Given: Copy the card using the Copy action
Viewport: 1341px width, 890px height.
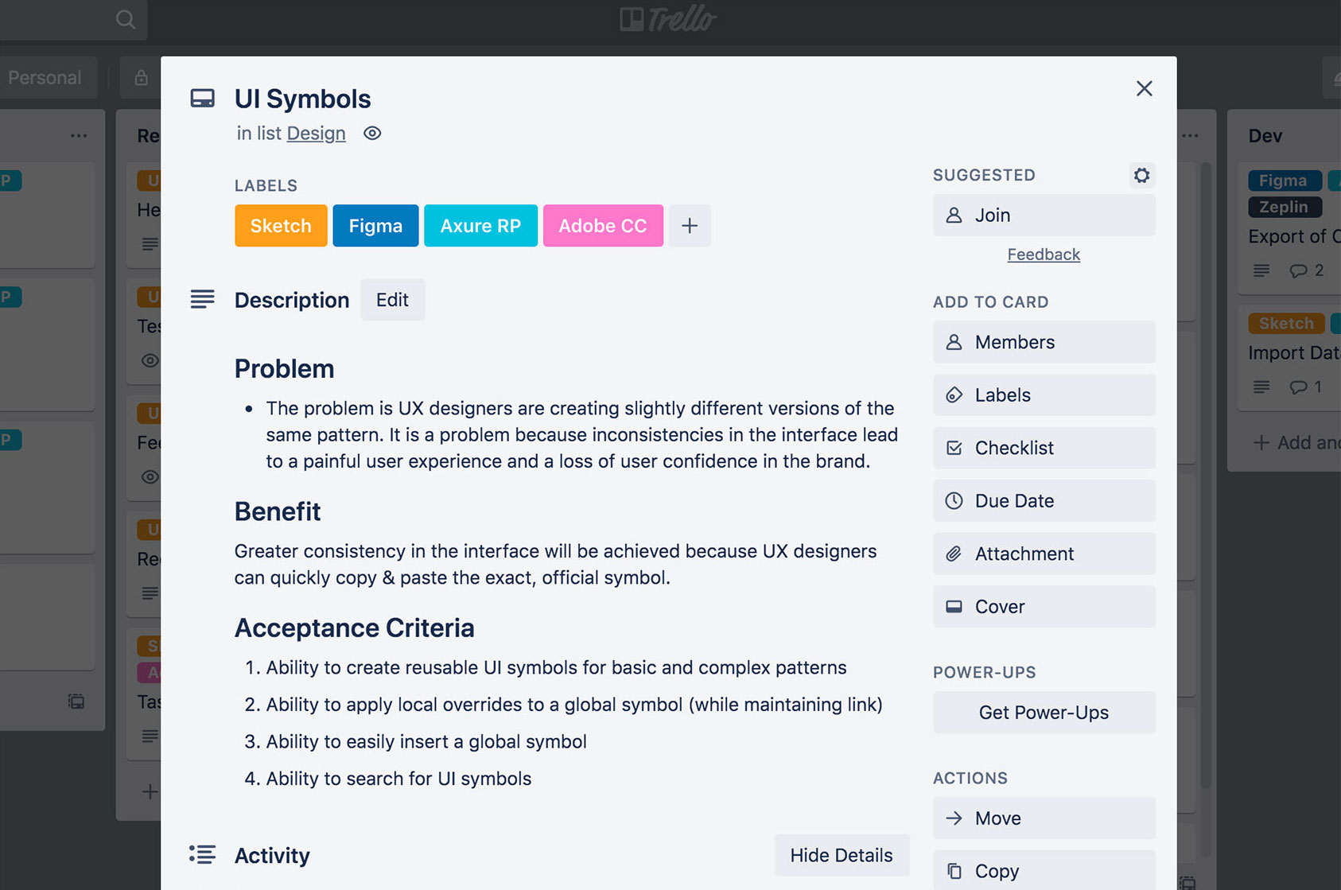Looking at the screenshot, I should tap(1044, 871).
